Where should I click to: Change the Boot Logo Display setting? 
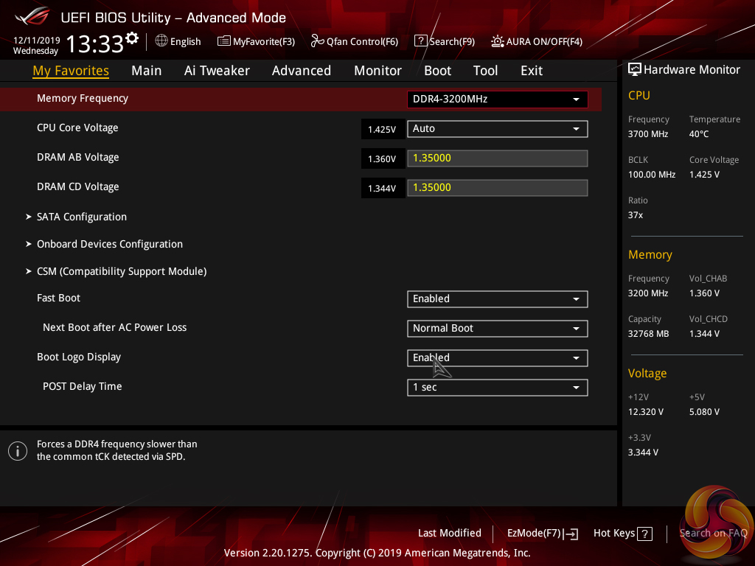[x=497, y=357]
